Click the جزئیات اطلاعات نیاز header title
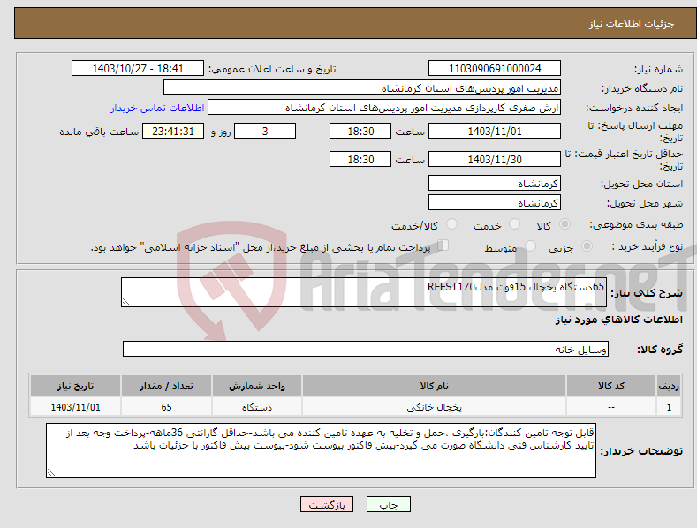This screenshot has height=528, width=697. 632,24
